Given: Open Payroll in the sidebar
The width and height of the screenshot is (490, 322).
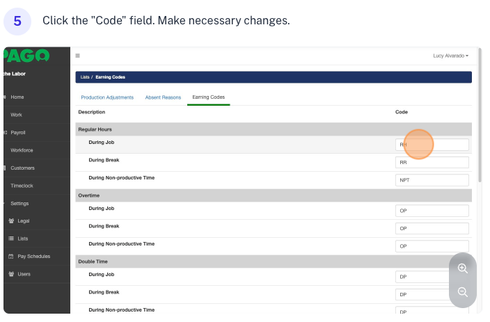Looking at the screenshot, I should pyautogui.click(x=18, y=132).
